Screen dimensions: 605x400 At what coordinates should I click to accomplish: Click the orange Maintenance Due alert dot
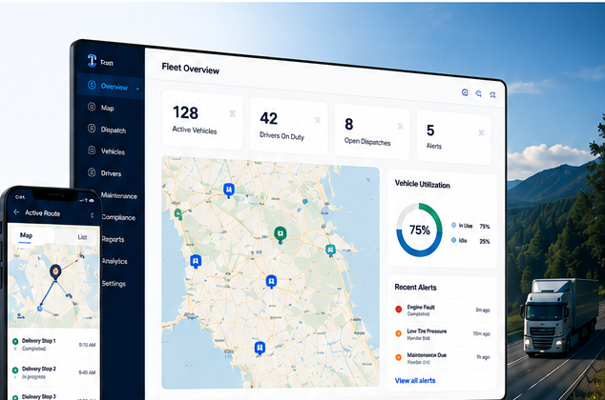[x=399, y=357]
